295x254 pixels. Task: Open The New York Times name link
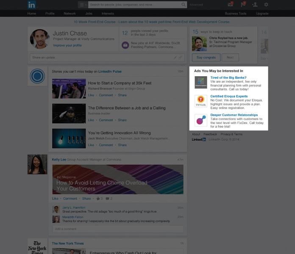click(x=68, y=243)
